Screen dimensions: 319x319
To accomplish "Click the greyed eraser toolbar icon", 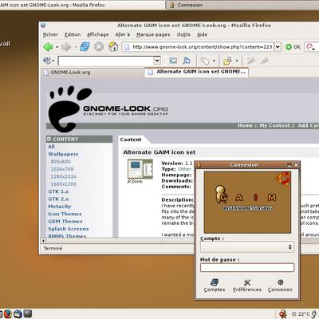I will (x=264, y=61).
